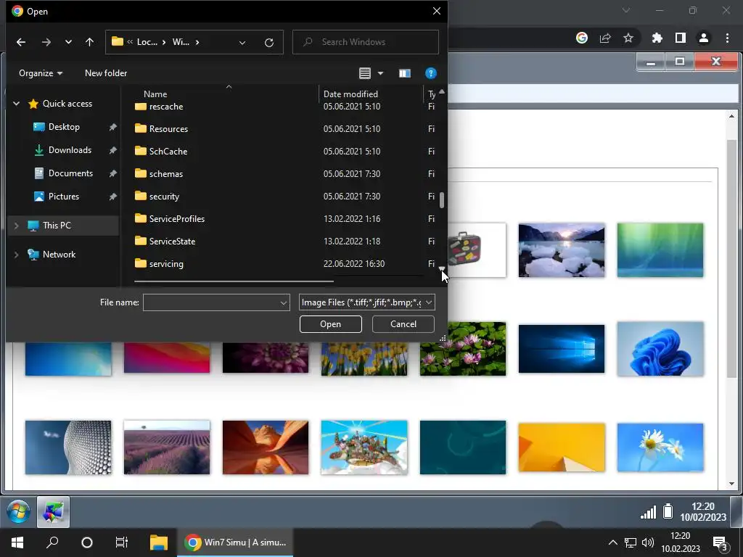Click the Windows 10 Start button

[x=17, y=542]
